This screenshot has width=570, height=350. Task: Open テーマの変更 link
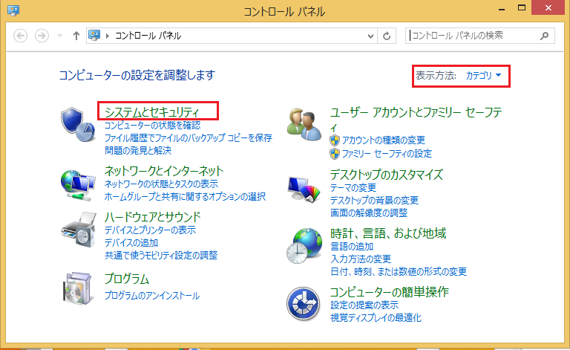(353, 188)
